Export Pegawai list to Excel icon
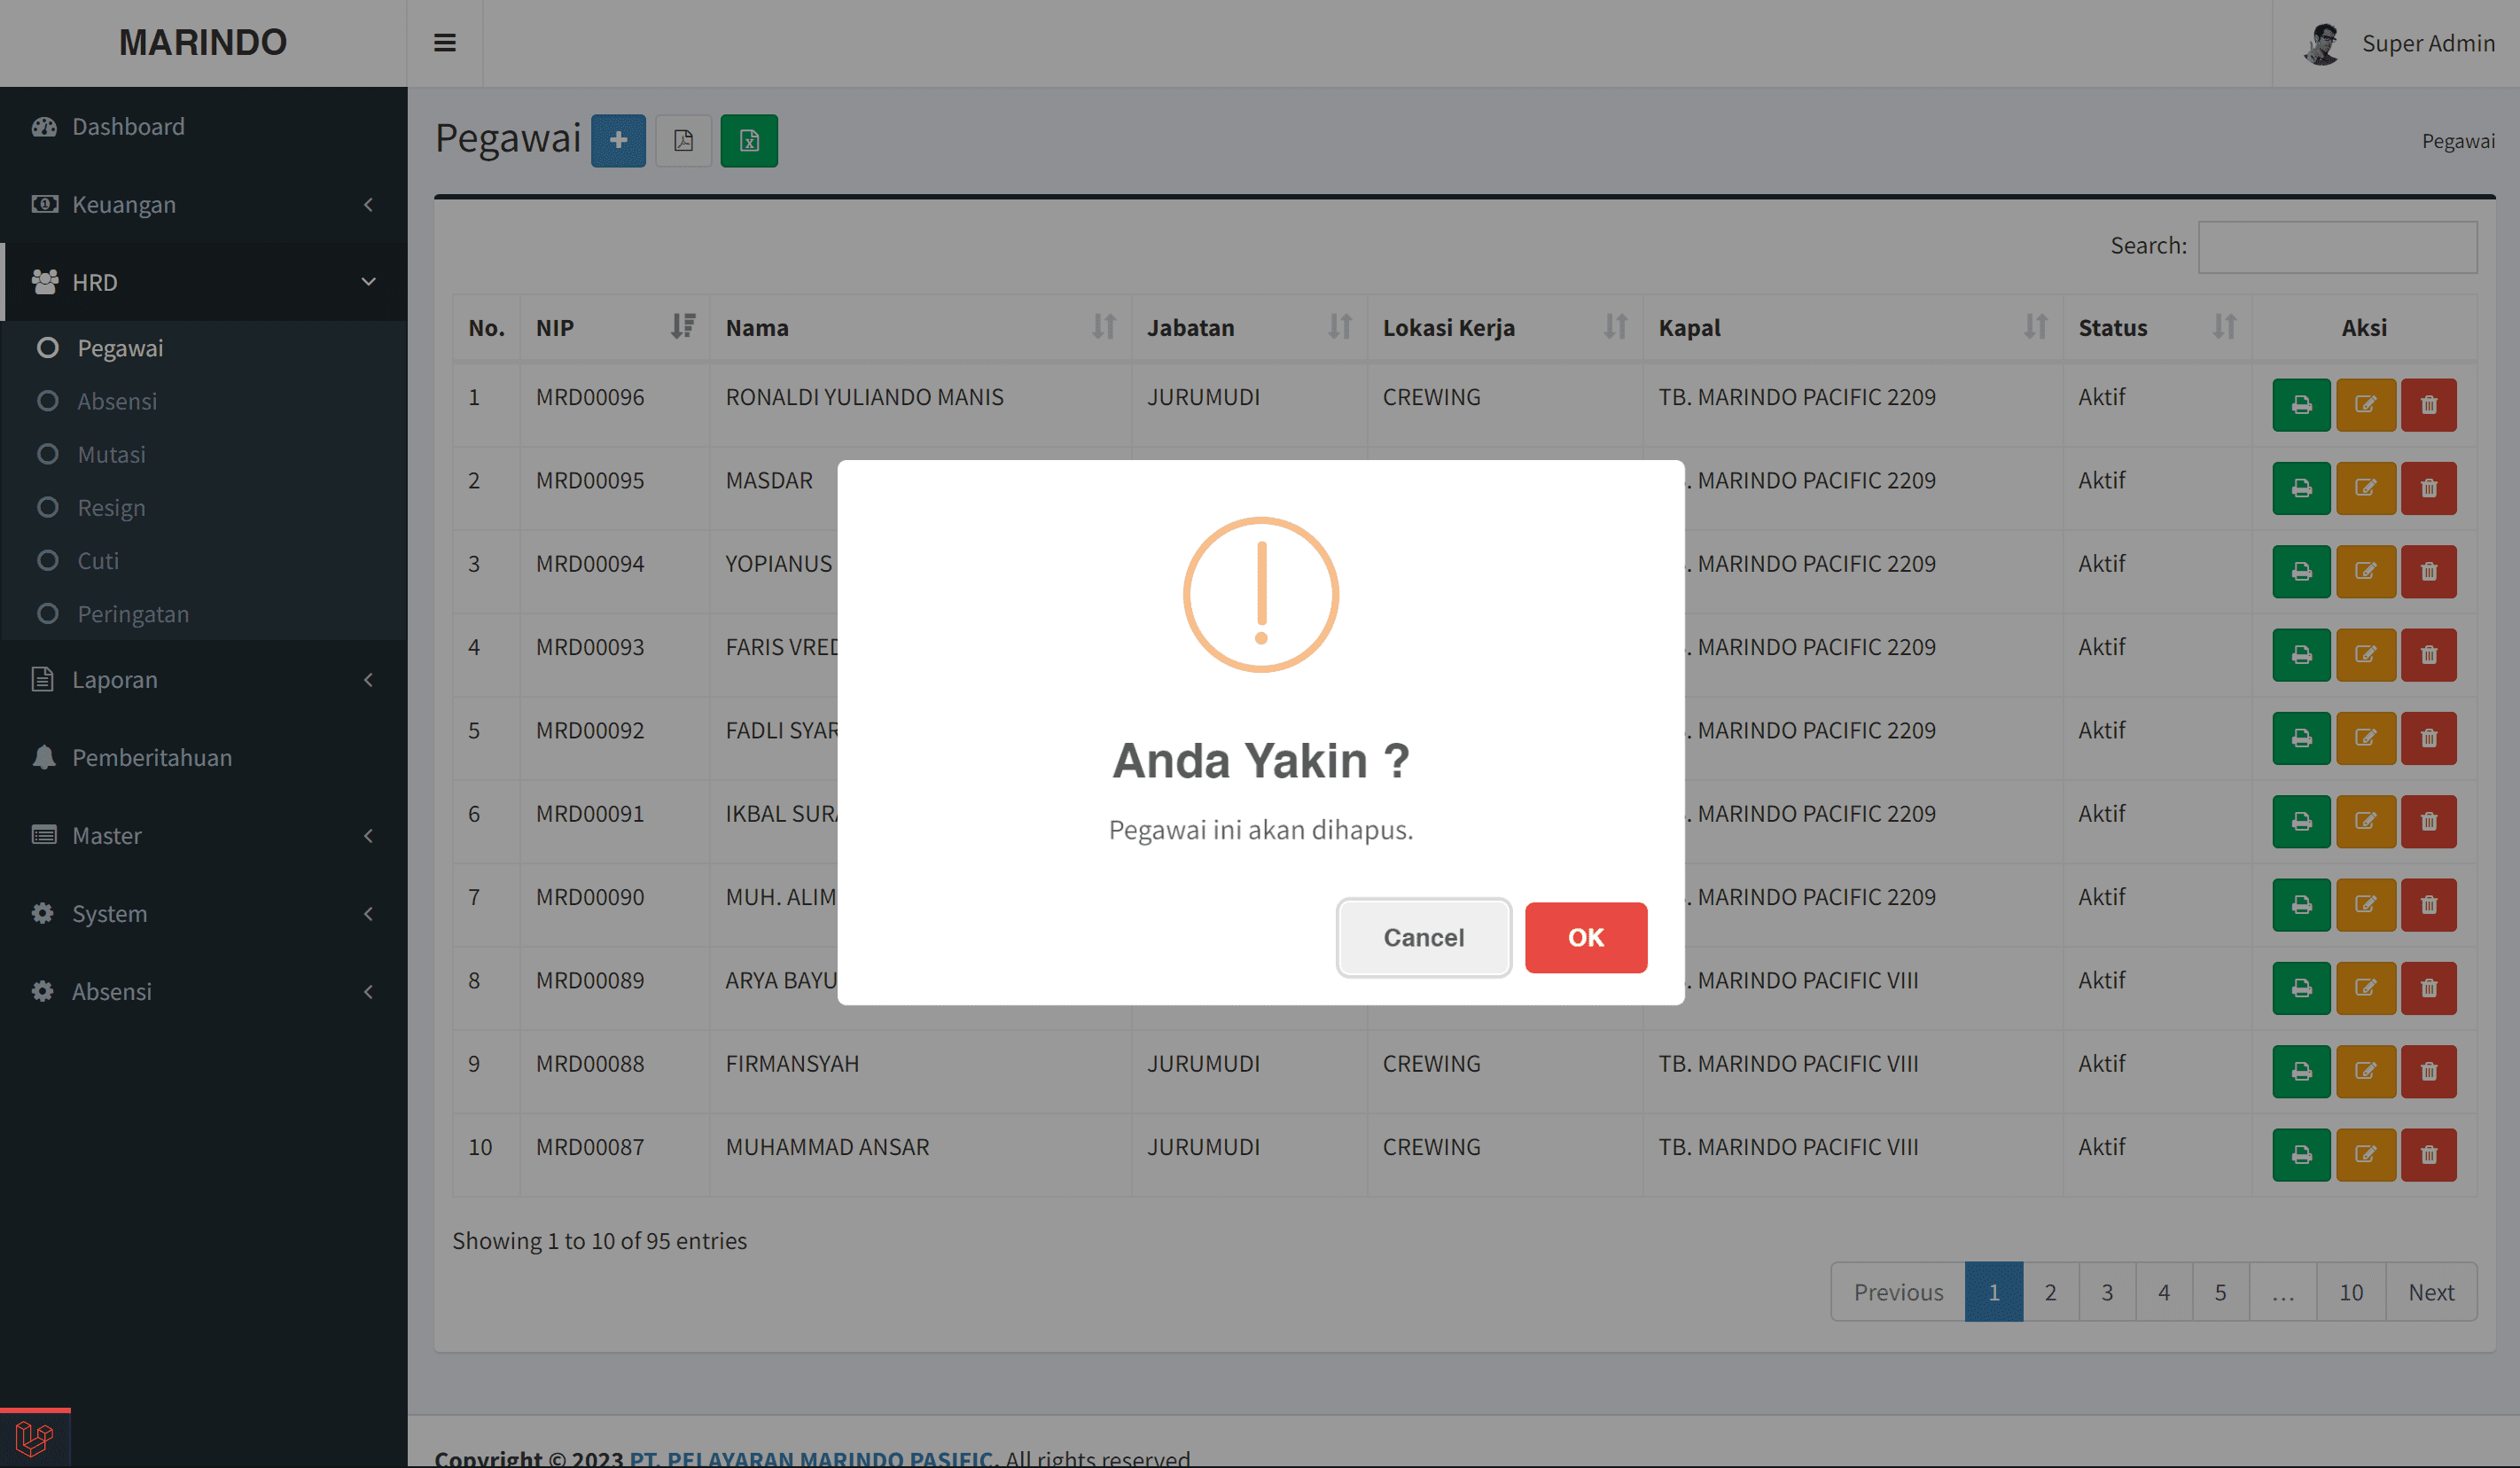This screenshot has height=1468, width=2520. coord(749,140)
